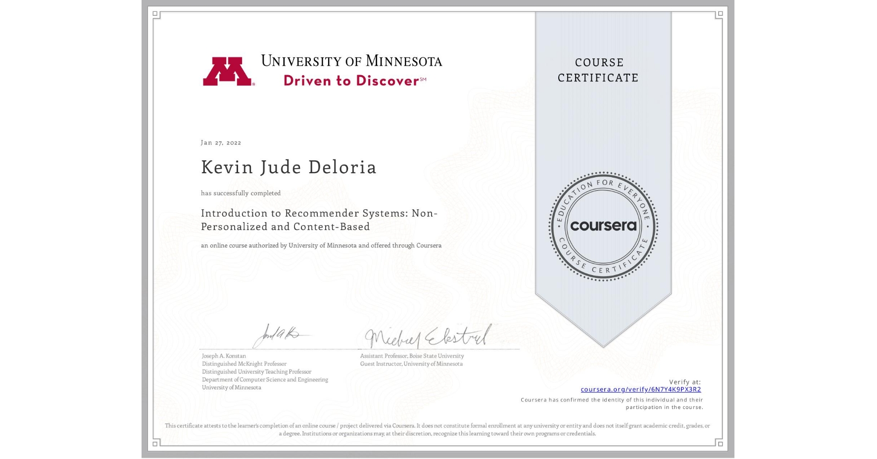Expand the course title text block
The image size is (877, 459).
click(x=319, y=221)
